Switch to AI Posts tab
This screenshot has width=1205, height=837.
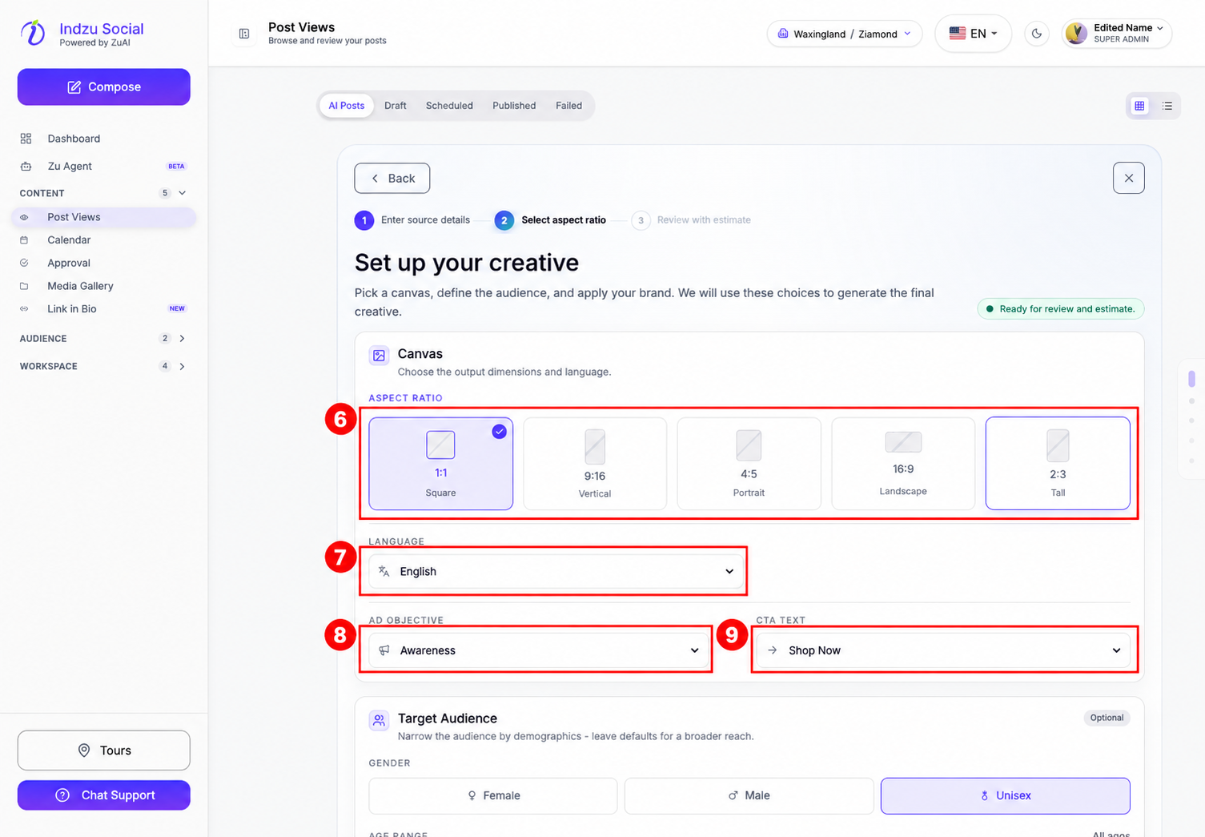pyautogui.click(x=347, y=106)
